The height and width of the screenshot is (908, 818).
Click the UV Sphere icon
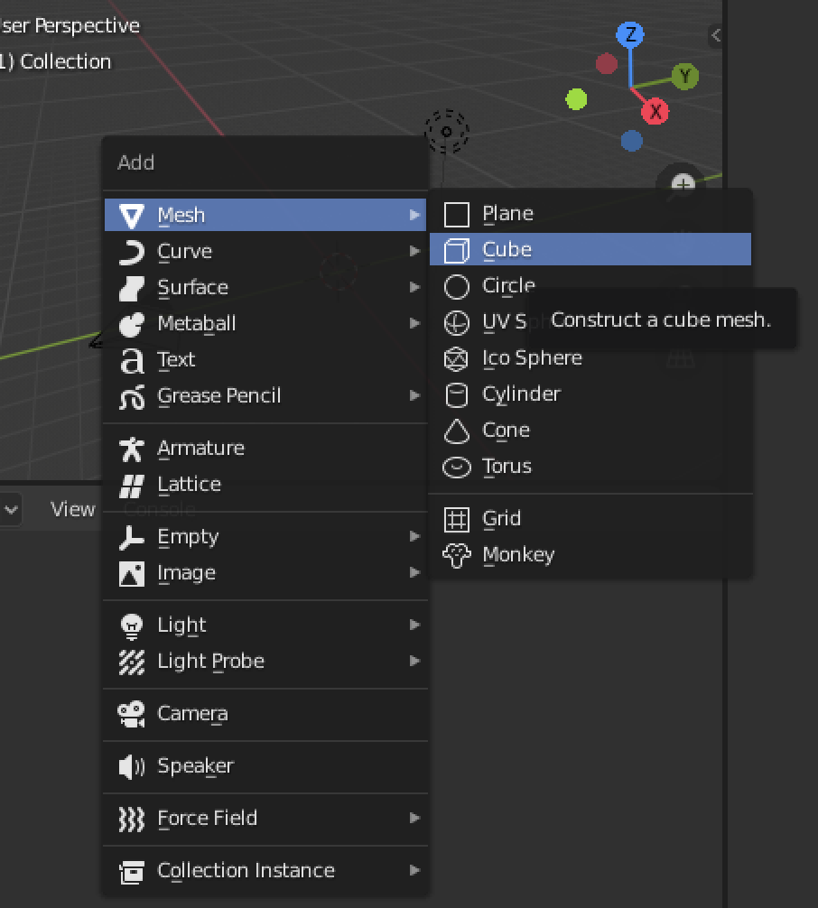[x=457, y=322]
